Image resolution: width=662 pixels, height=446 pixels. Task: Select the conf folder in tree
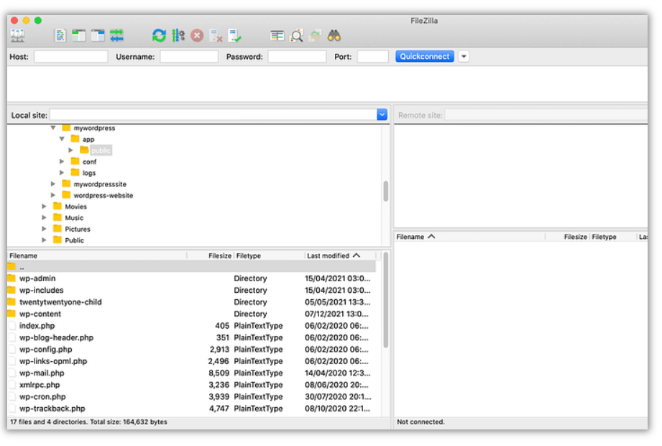tap(89, 162)
